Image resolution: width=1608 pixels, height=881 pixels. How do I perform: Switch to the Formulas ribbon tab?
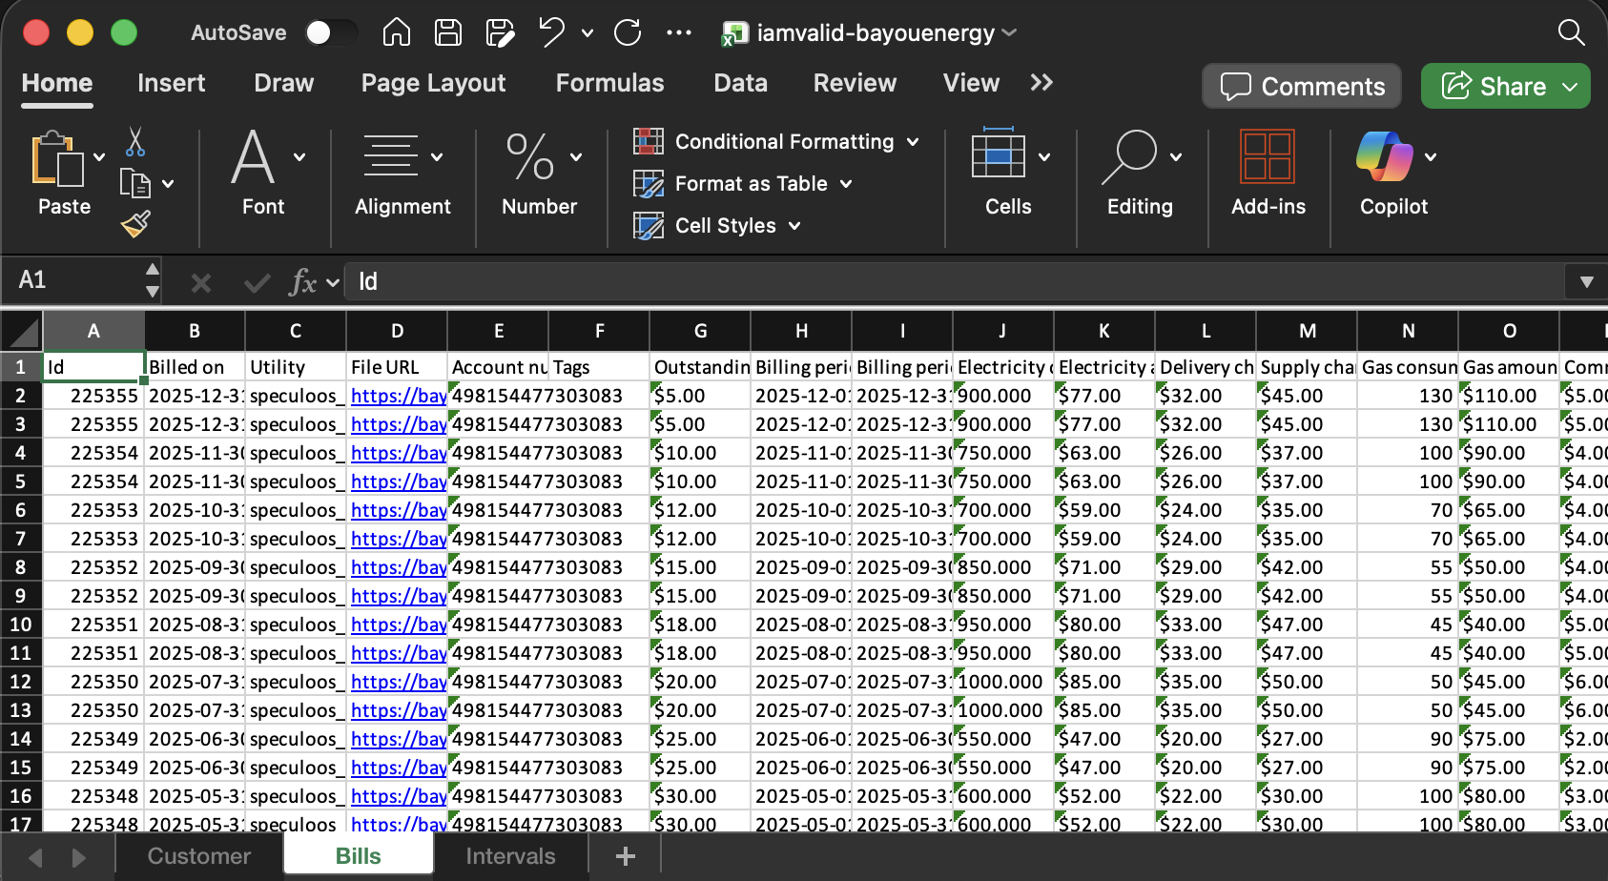tap(609, 83)
